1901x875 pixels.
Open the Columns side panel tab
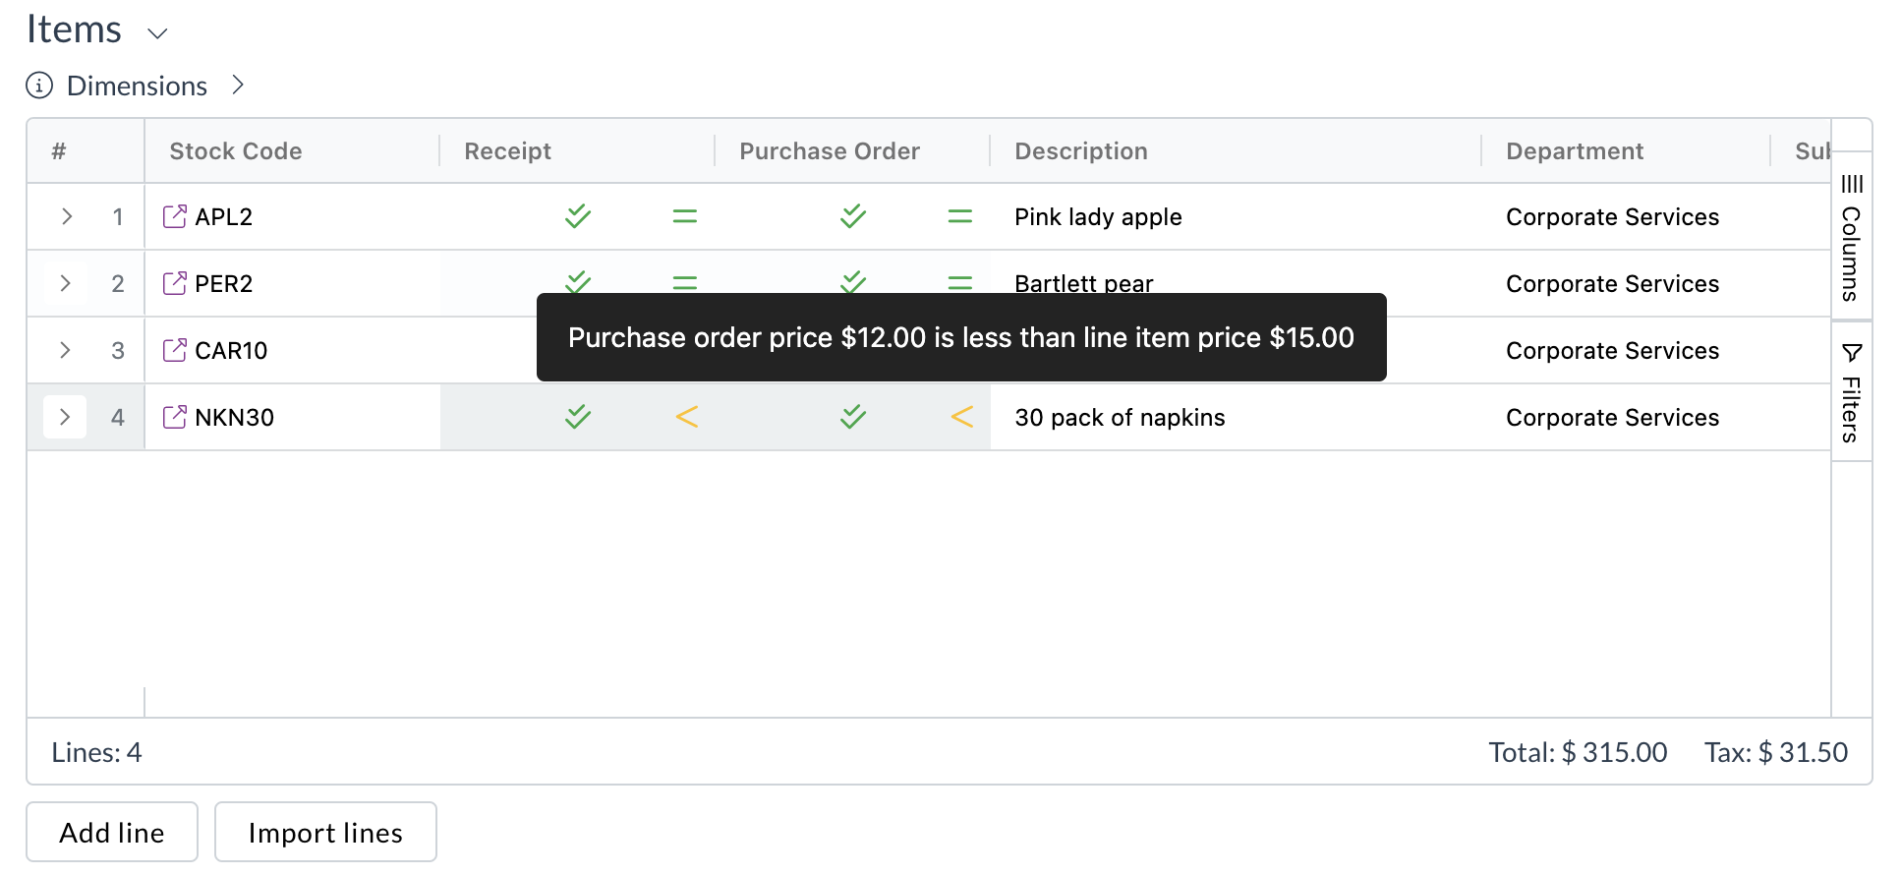[1852, 236]
